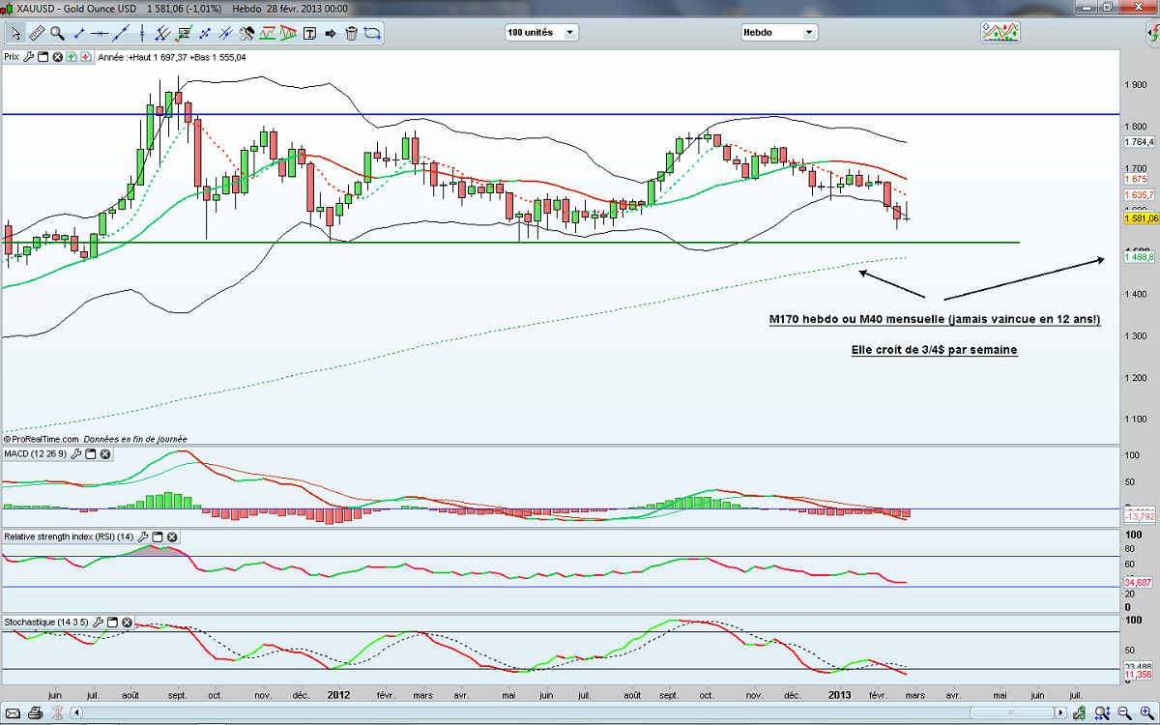This screenshot has width=1160, height=725.
Task: Click the trash can delete icon
Action: [x=351, y=33]
